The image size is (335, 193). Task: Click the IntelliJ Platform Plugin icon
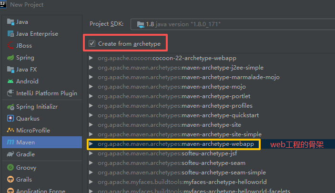[10, 93]
